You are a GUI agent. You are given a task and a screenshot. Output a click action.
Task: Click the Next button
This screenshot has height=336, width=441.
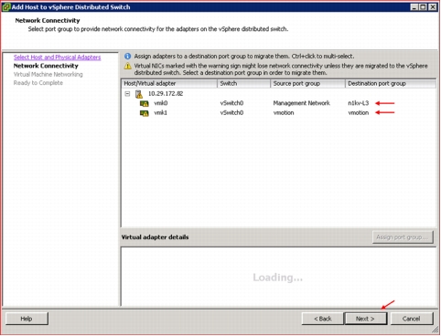coord(365,319)
